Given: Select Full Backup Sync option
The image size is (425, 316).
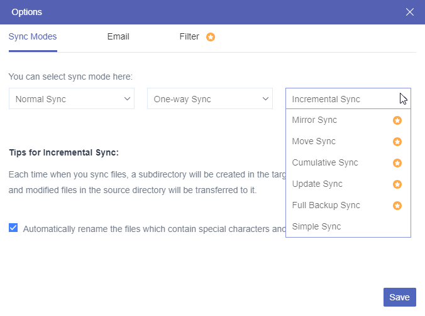Looking at the screenshot, I should coord(326,205).
